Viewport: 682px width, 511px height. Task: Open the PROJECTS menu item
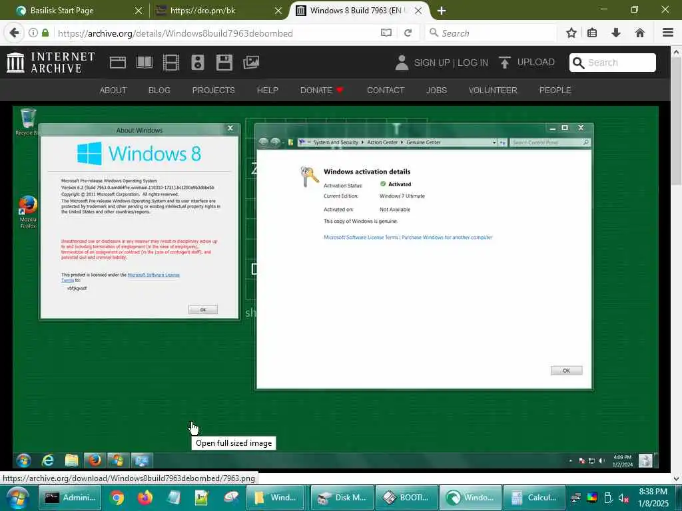[214, 90]
